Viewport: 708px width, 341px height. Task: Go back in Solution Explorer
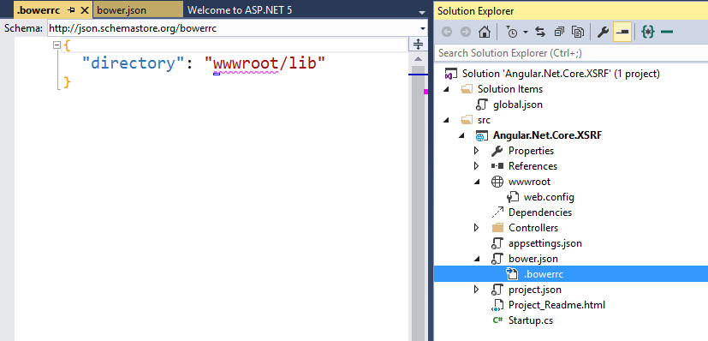[447, 33]
